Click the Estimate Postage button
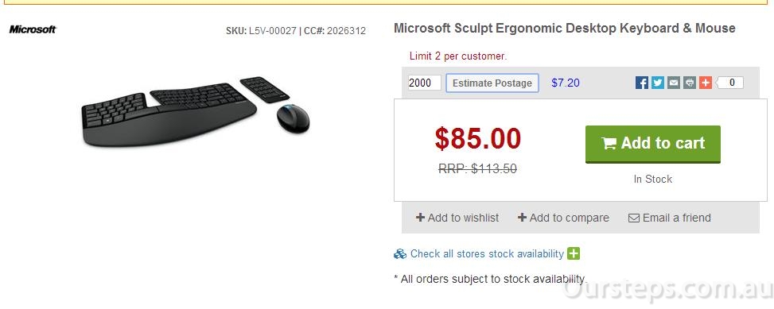The width and height of the screenshot is (774, 309). (x=492, y=83)
